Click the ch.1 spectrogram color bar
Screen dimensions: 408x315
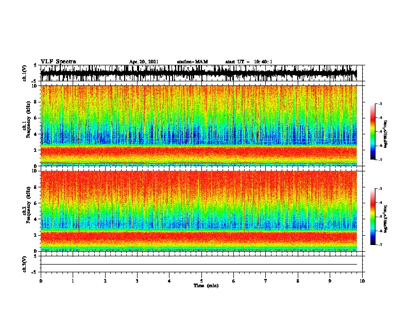point(373,132)
